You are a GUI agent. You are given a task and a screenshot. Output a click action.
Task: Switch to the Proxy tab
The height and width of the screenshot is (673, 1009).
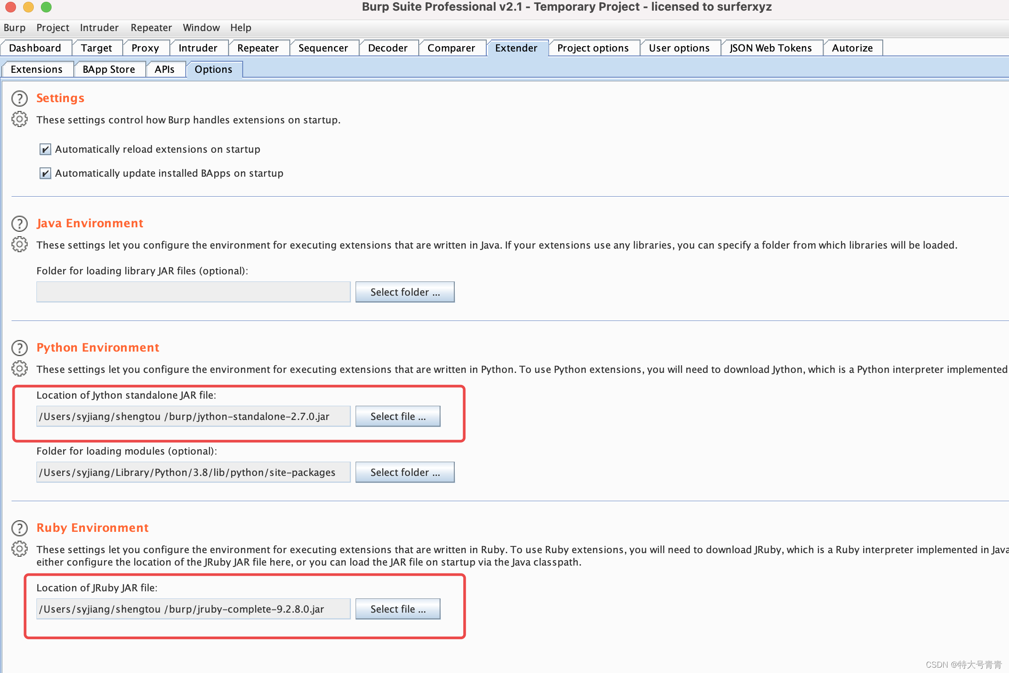(145, 48)
